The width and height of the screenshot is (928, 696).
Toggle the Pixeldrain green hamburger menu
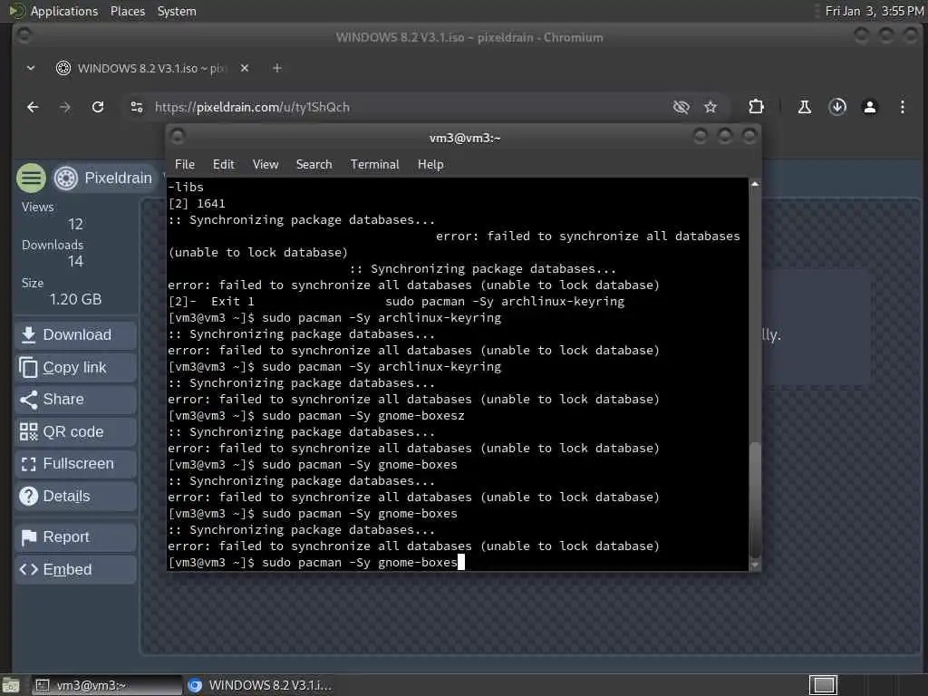(31, 178)
